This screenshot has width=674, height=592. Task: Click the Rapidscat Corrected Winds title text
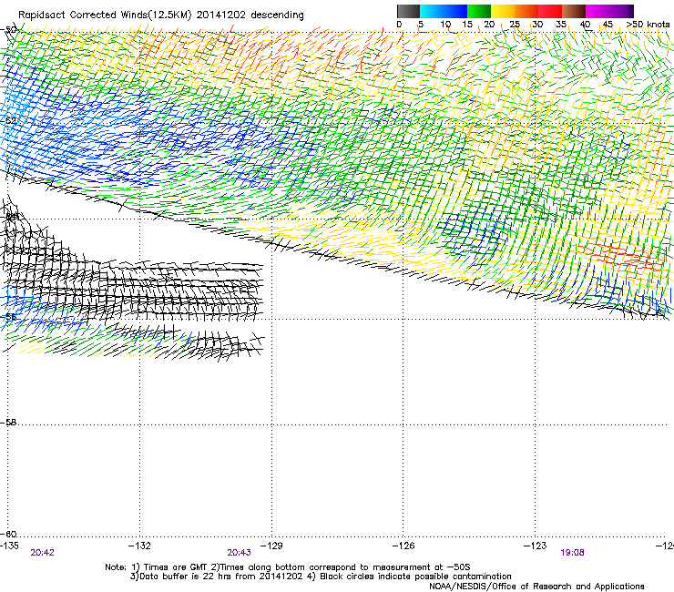point(161,15)
